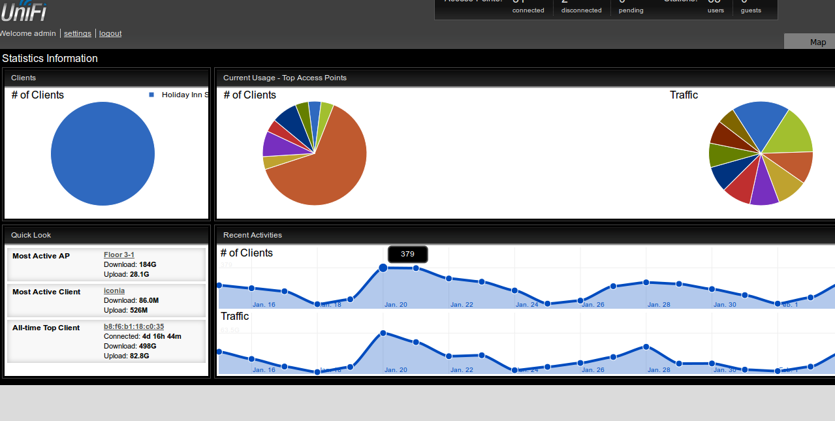This screenshot has height=421, width=835.
Task: Open the Floor 3-1 access point link
Action: (x=119, y=255)
